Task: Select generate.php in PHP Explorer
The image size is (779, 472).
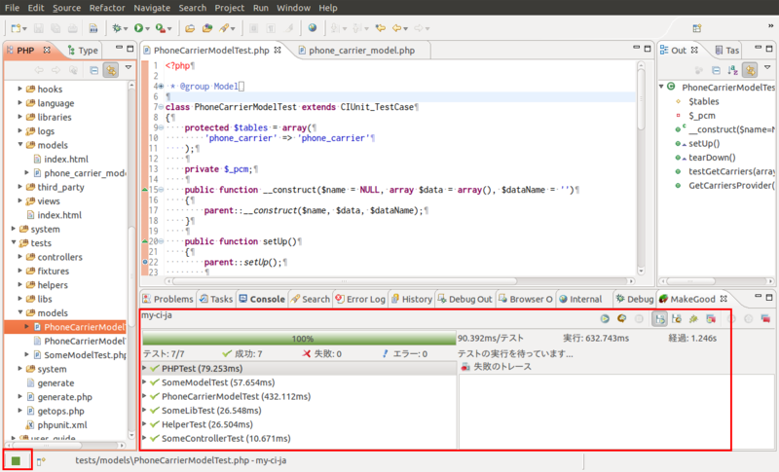Action: pyautogui.click(x=64, y=397)
